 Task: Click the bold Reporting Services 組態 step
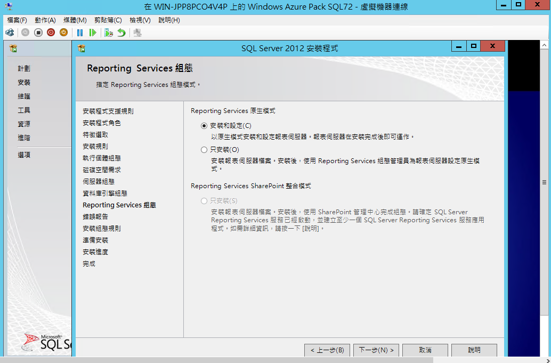click(x=119, y=205)
